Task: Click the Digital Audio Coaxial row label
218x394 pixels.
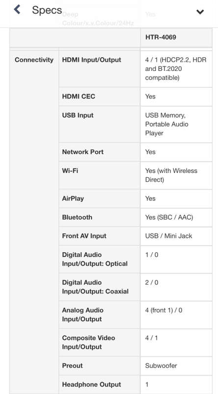Action: coord(95,287)
